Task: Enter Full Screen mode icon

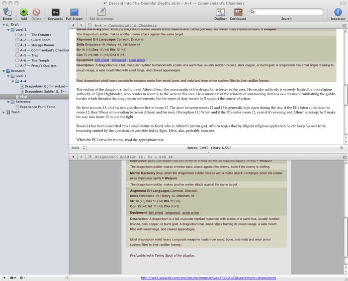Action: tap(74, 12)
